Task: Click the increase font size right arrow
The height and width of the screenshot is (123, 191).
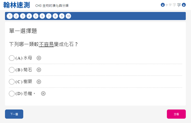Action: [184, 5]
